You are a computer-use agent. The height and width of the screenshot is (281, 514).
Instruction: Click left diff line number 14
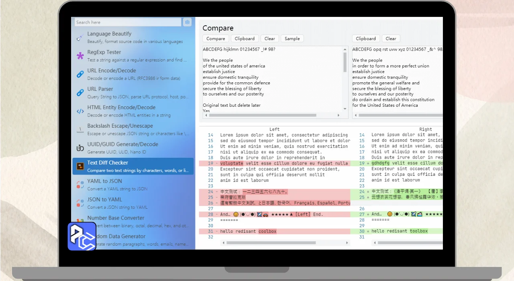[x=211, y=135]
